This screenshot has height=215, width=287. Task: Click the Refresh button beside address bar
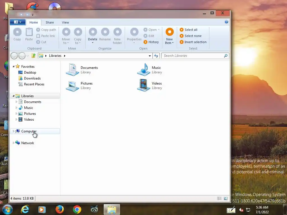(156, 56)
